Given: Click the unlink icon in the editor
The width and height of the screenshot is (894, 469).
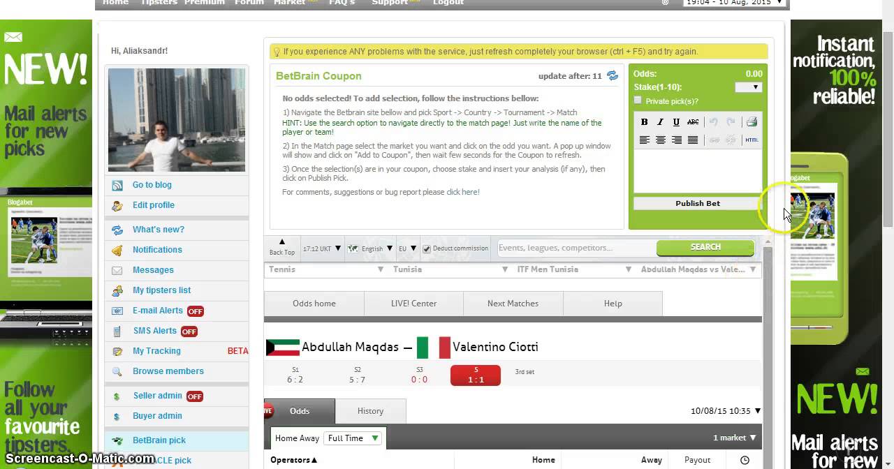Looking at the screenshot, I should [x=731, y=140].
